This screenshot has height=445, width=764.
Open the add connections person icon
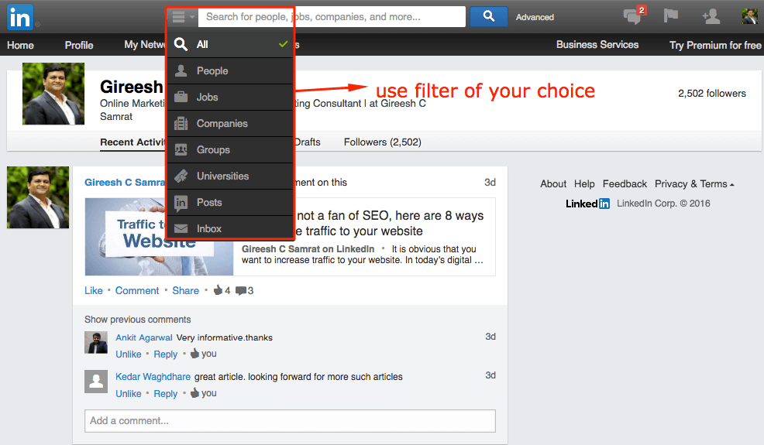coord(711,16)
